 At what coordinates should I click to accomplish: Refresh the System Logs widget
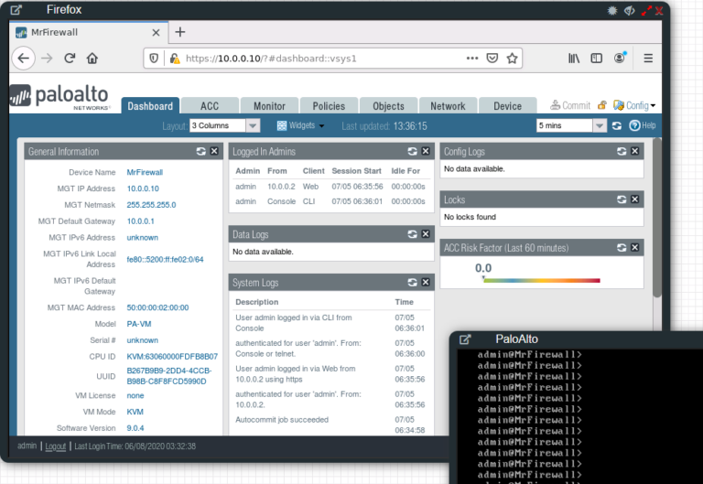412,283
